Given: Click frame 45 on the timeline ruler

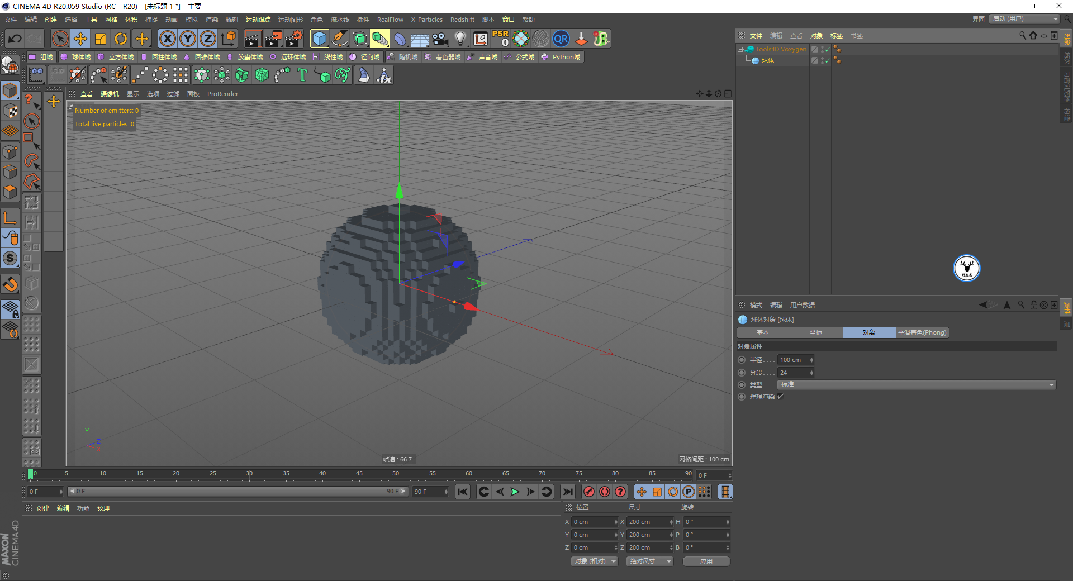Looking at the screenshot, I should click(359, 474).
